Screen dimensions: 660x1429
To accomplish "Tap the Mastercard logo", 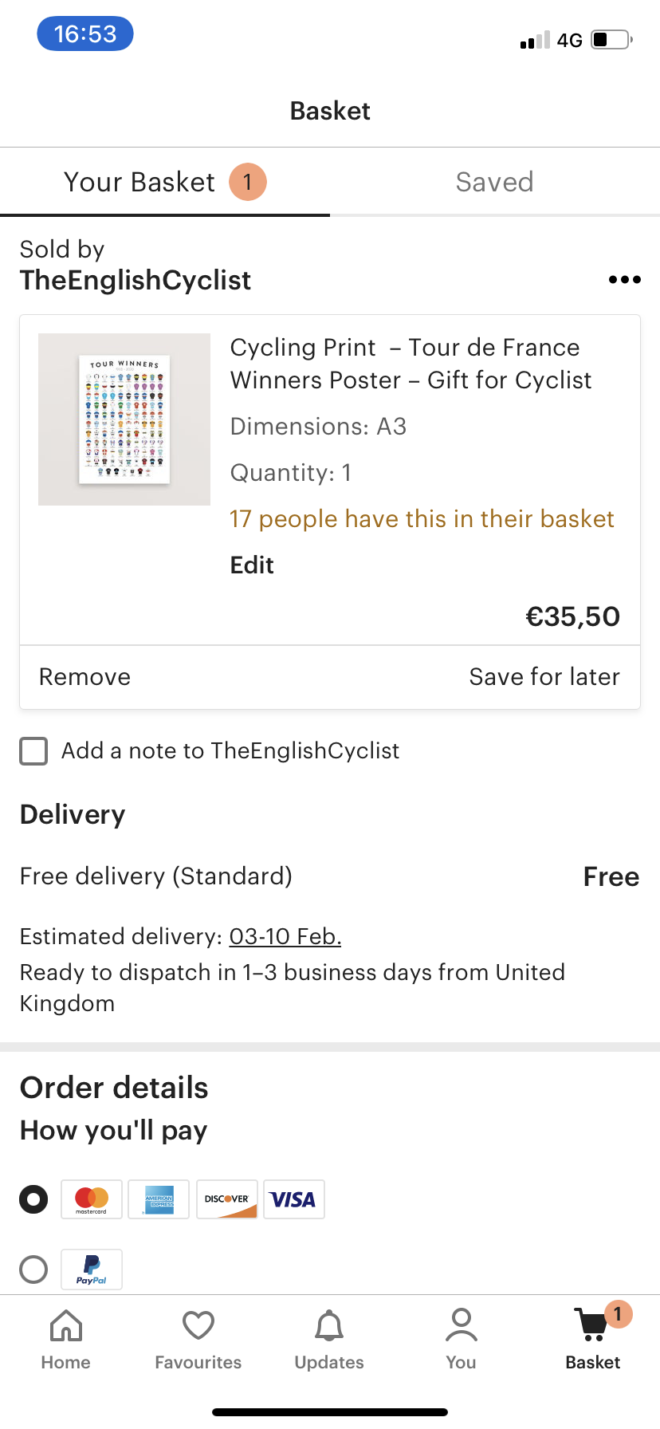I will click(91, 1199).
